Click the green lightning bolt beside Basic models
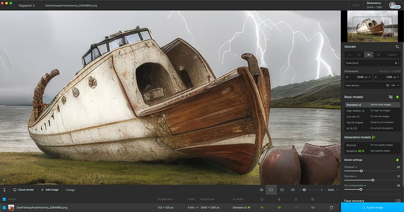Image resolution: width=404 pixels, height=212 pixels. (397, 97)
